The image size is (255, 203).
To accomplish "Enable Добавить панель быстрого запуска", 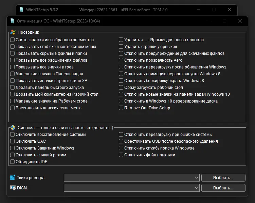I will (x=12, y=88).
